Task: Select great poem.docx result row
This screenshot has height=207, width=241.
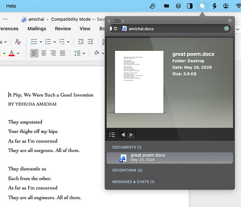Action: pos(170,158)
